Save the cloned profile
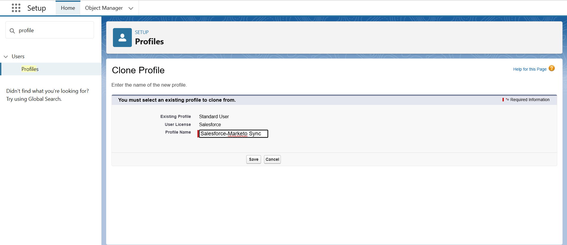 254,159
